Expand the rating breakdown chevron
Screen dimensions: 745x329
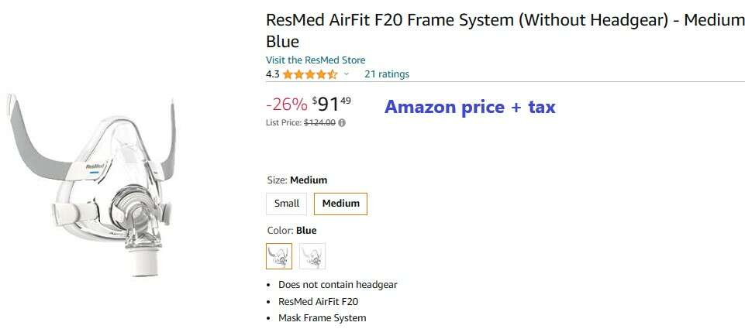(347, 74)
